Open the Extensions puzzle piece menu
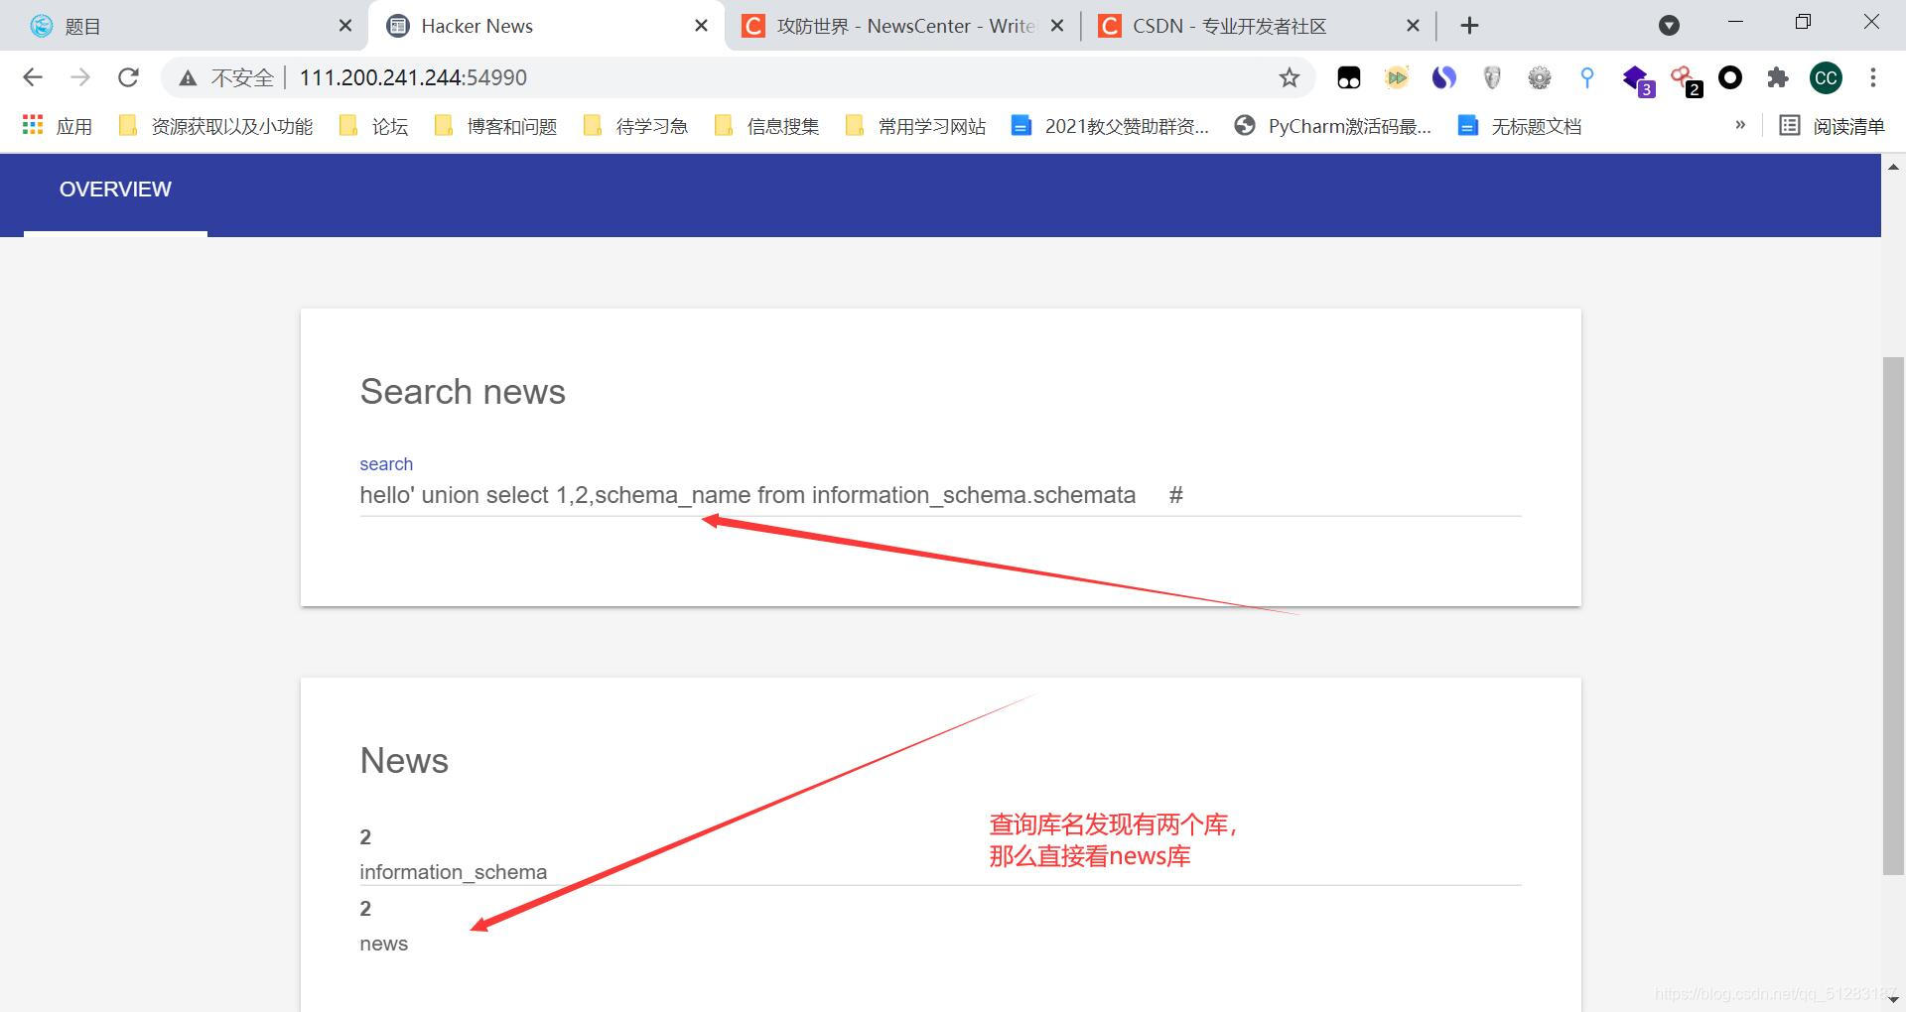Viewport: 1906px width, 1012px height. (1777, 77)
